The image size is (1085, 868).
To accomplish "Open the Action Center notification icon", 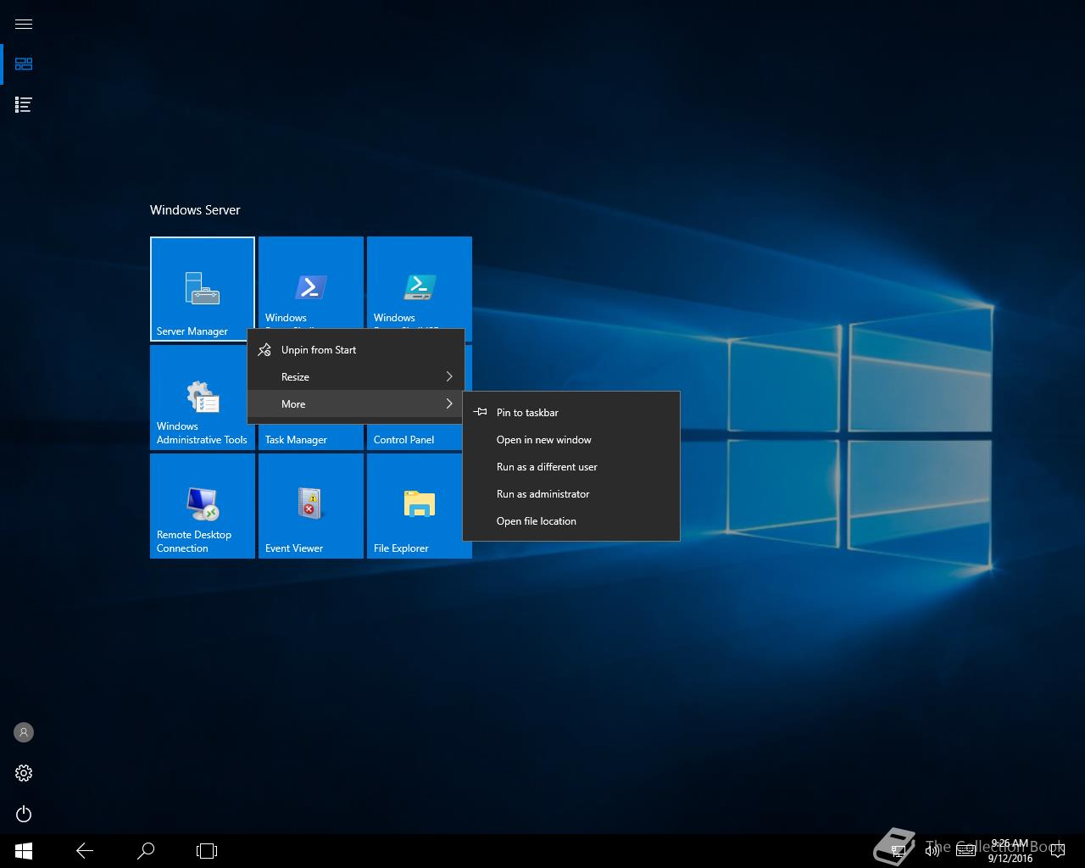I will click(x=1057, y=851).
